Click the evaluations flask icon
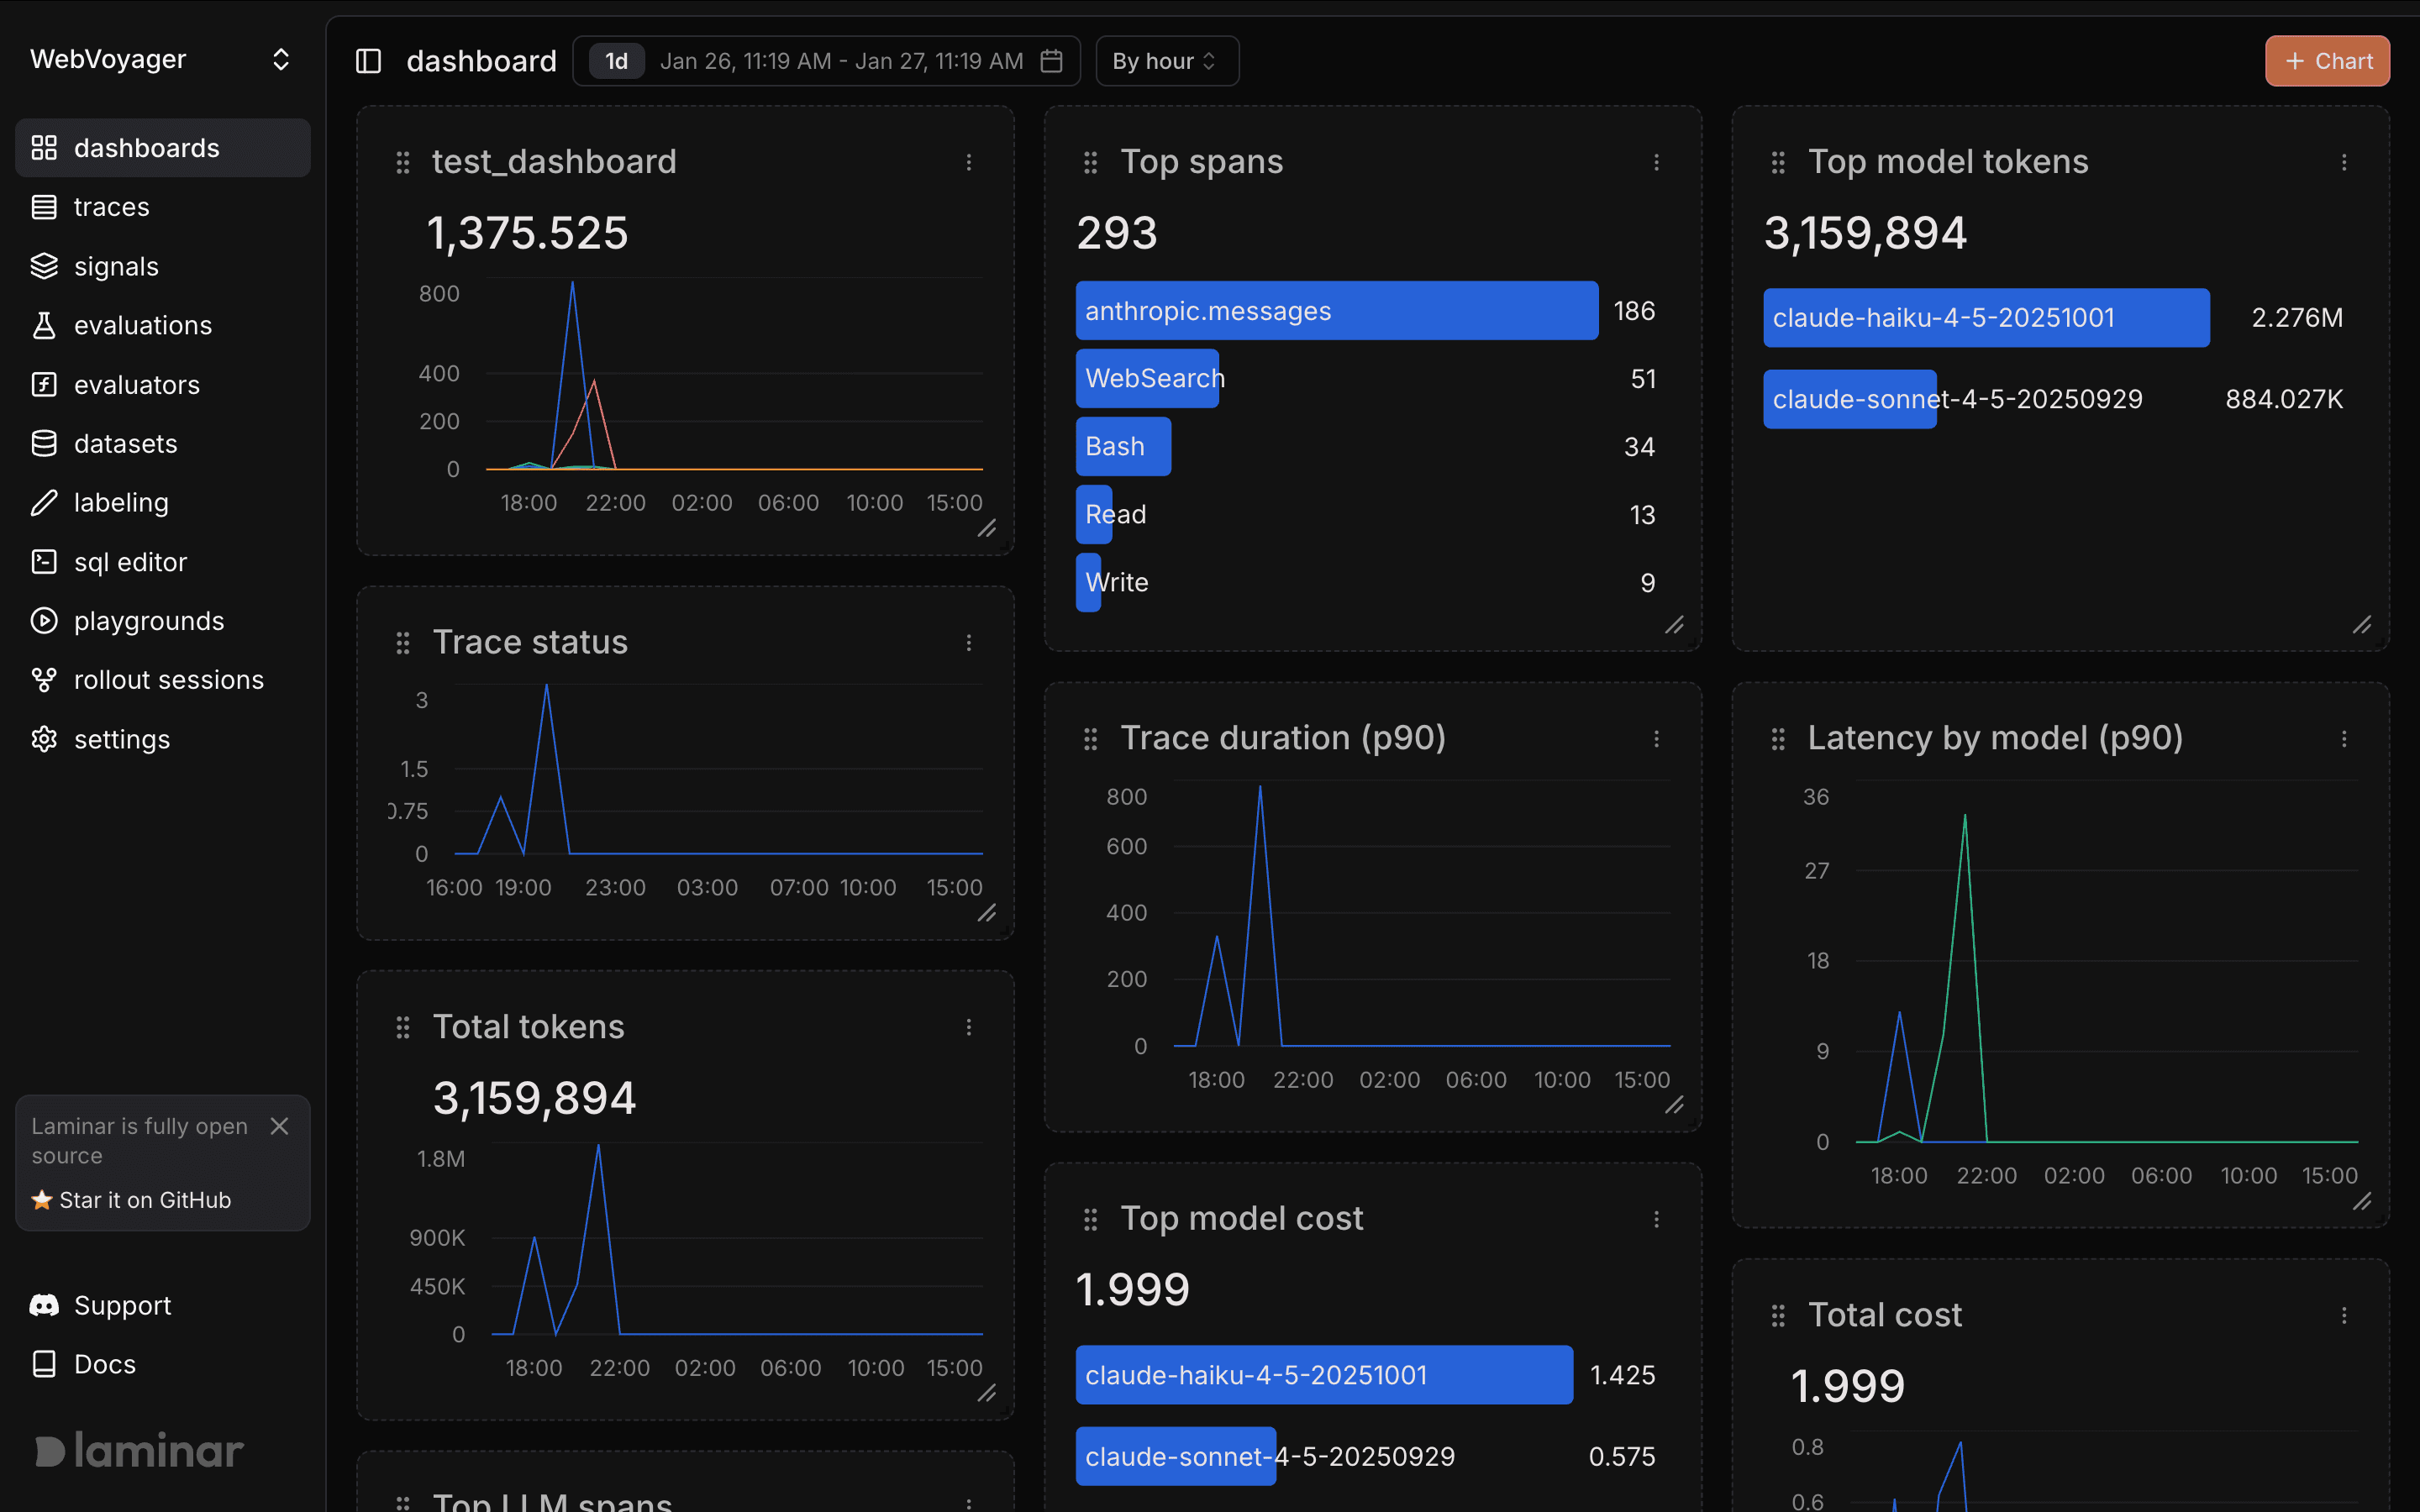 click(x=44, y=325)
